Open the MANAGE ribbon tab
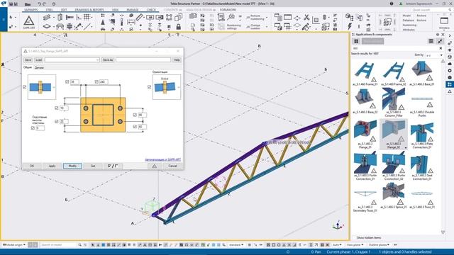The width and height of the screenshot is (454, 255). [x=133, y=10]
